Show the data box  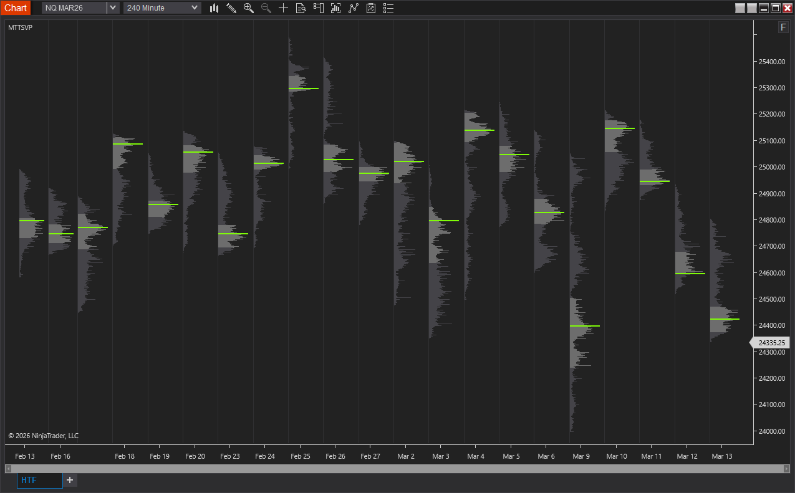point(301,8)
